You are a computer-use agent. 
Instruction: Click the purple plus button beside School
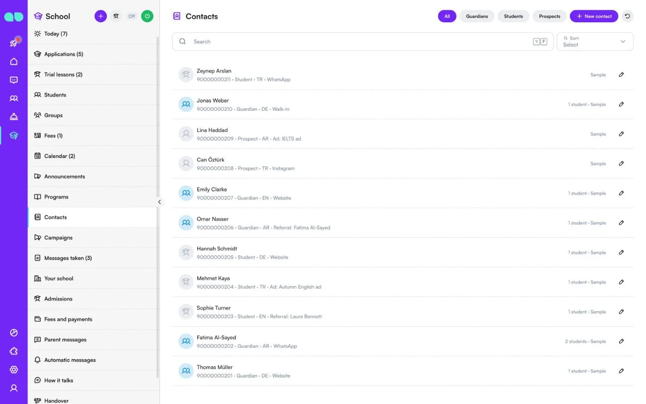pos(100,16)
